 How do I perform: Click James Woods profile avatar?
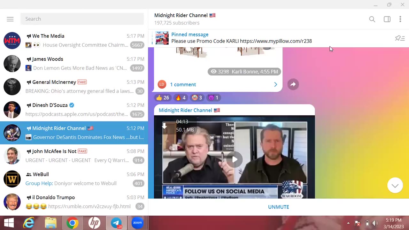coord(12,64)
